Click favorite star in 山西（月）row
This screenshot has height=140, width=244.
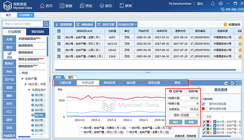tap(240, 50)
